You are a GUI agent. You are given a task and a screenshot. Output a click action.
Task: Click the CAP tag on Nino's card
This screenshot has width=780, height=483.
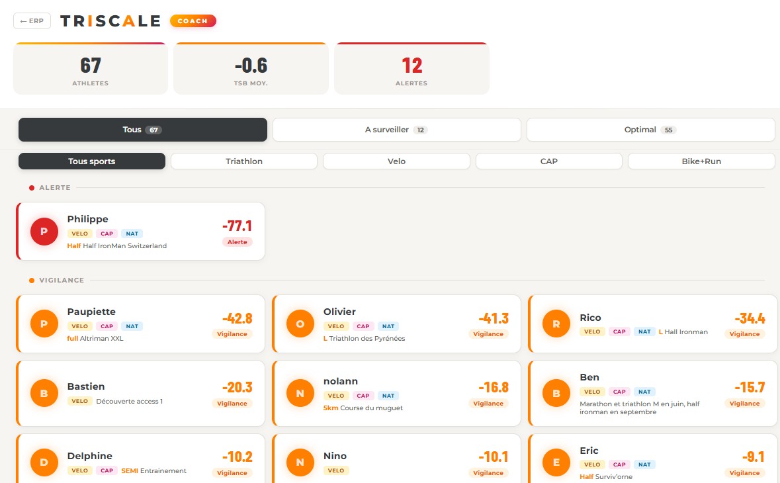(x=362, y=470)
